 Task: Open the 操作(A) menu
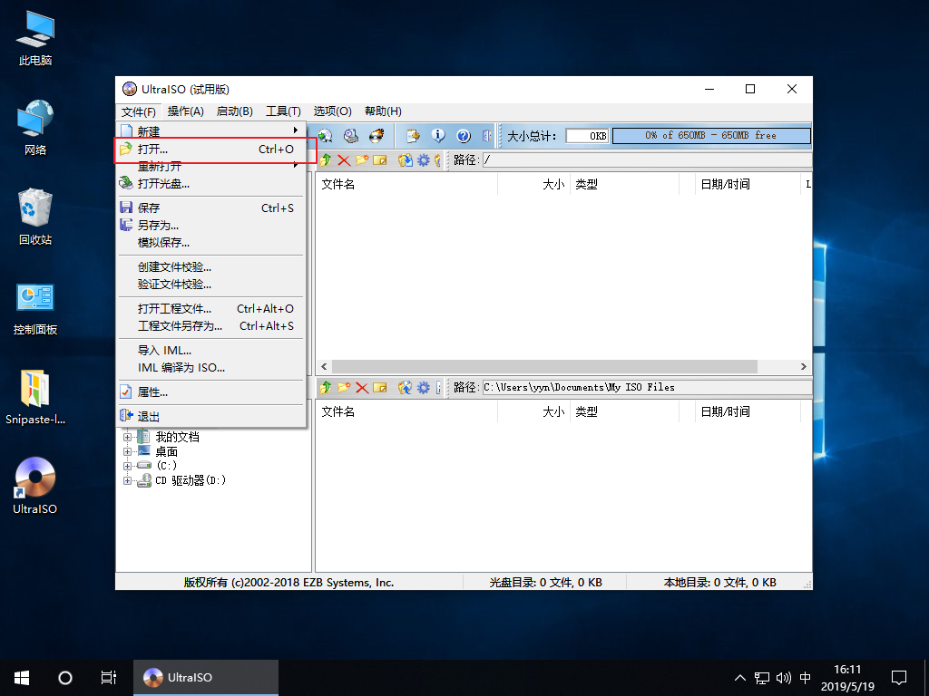[185, 111]
